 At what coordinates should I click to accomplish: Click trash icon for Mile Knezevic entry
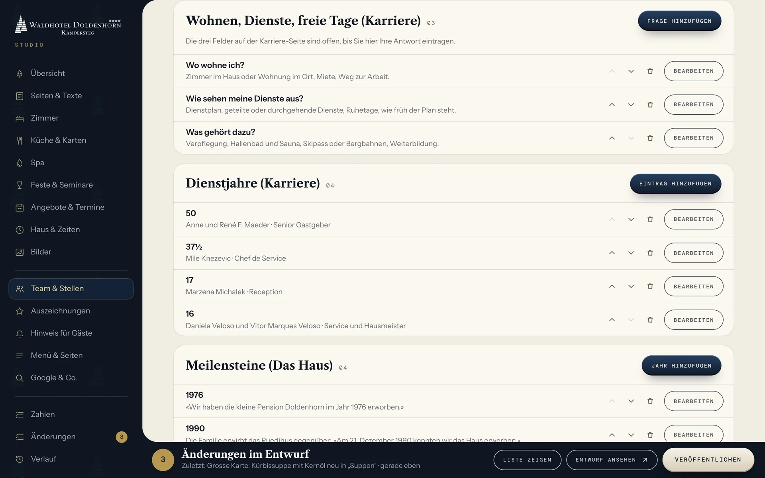pyautogui.click(x=650, y=253)
